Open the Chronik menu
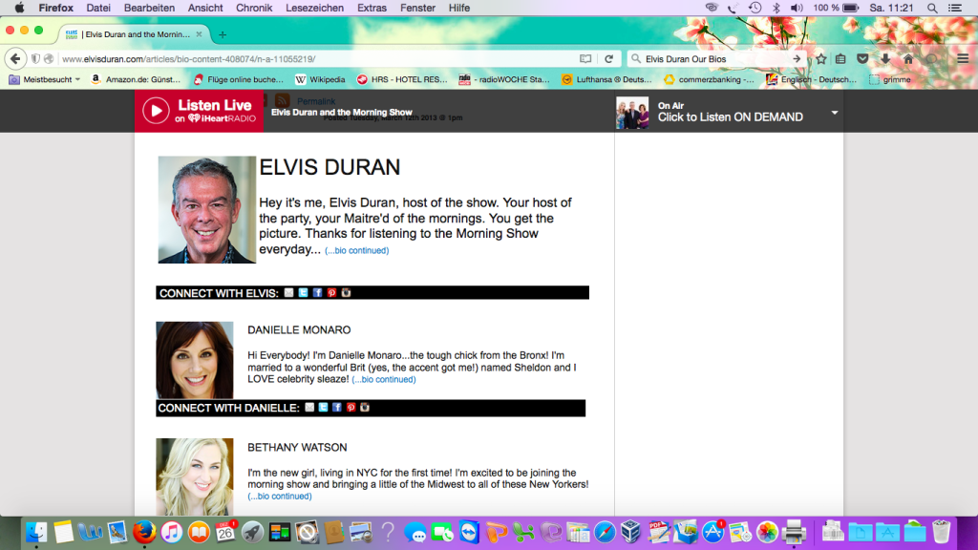The height and width of the screenshot is (550, 978). [254, 8]
